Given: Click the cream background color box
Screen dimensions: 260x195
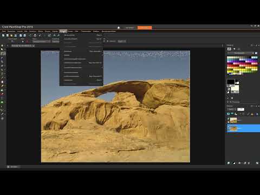Looking at the screenshot, I should pos(235,88).
